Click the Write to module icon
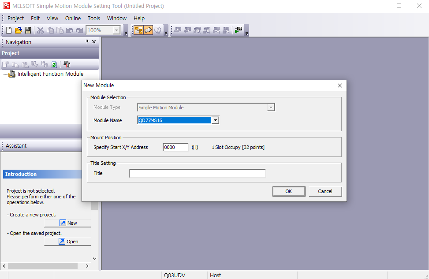The image size is (429, 279). [178, 30]
